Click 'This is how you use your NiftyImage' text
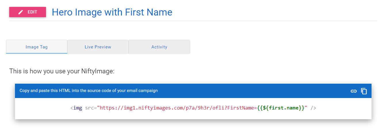Image resolution: width=379 pixels, height=137 pixels. coord(62,71)
